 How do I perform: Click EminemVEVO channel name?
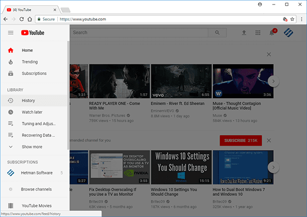(163, 111)
